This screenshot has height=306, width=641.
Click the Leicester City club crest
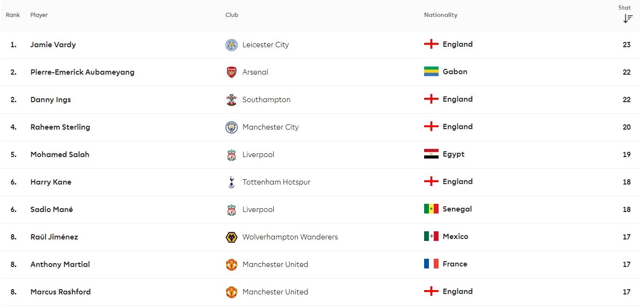click(x=231, y=45)
